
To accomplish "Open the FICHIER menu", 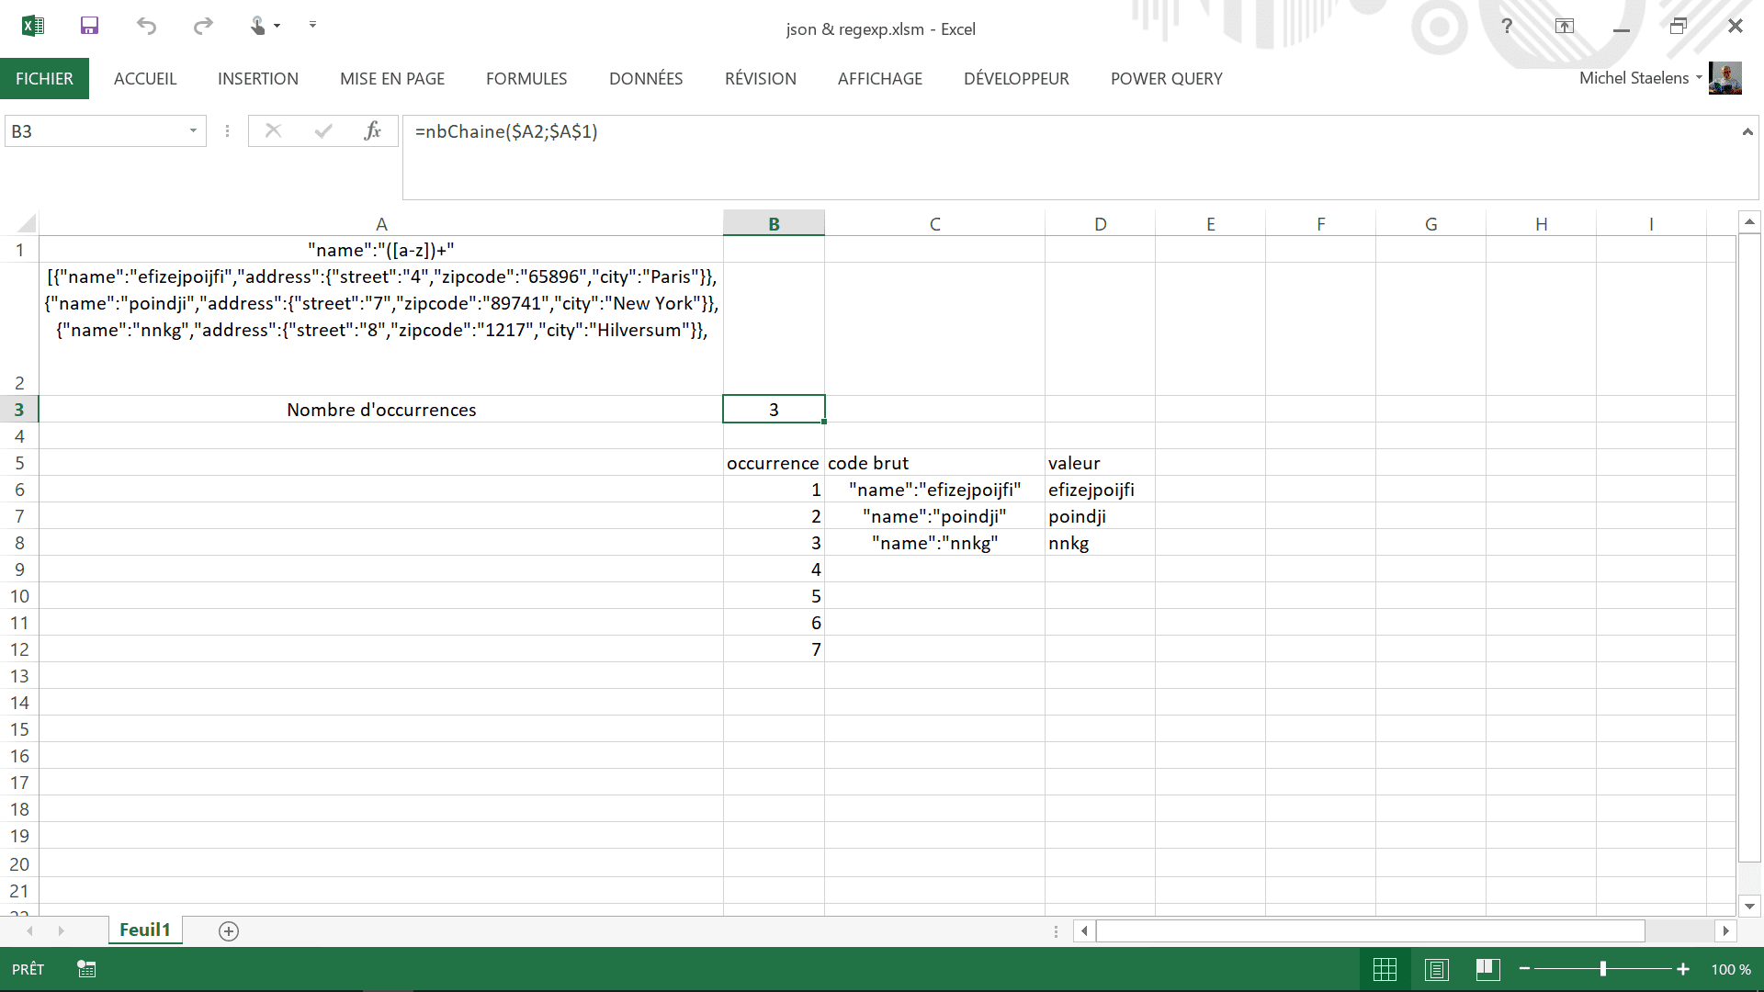I will (x=44, y=79).
